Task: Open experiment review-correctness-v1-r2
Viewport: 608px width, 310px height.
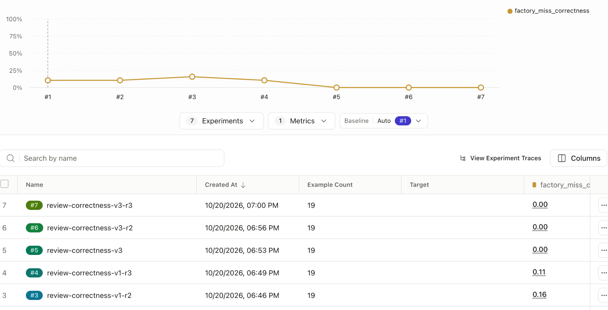Action: tap(89, 295)
